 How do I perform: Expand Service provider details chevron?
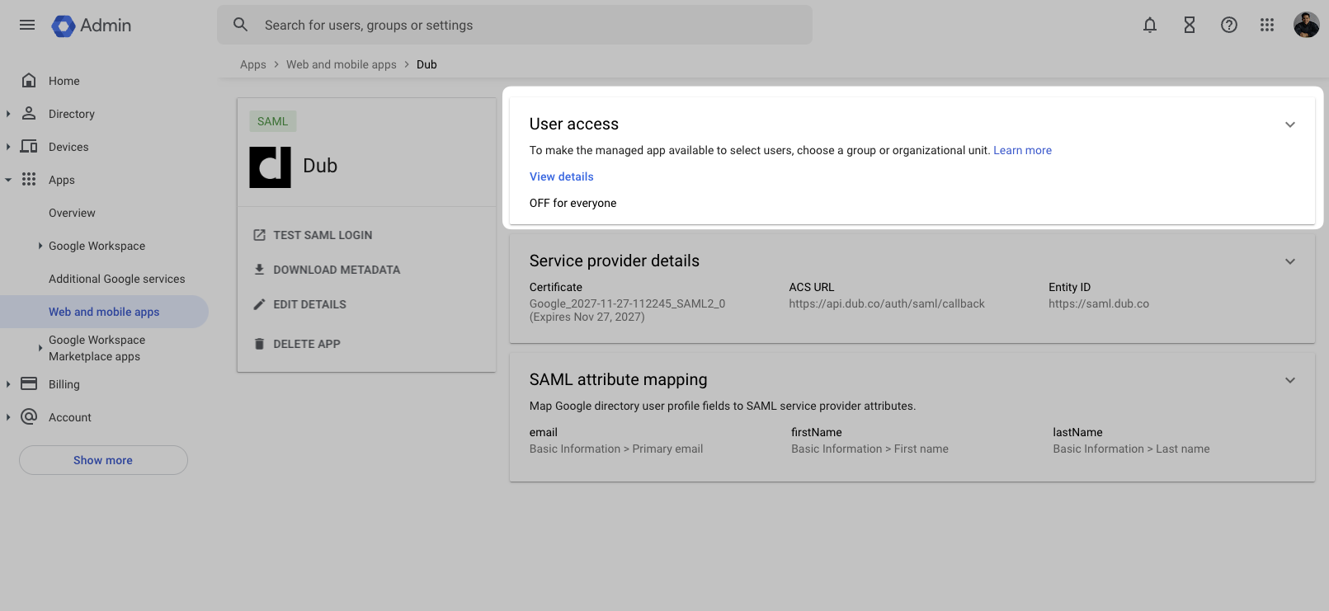1290,261
